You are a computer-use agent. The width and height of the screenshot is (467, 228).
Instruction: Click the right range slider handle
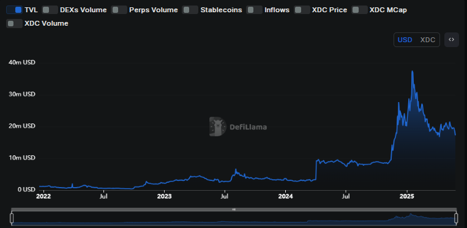pyautogui.click(x=456, y=218)
